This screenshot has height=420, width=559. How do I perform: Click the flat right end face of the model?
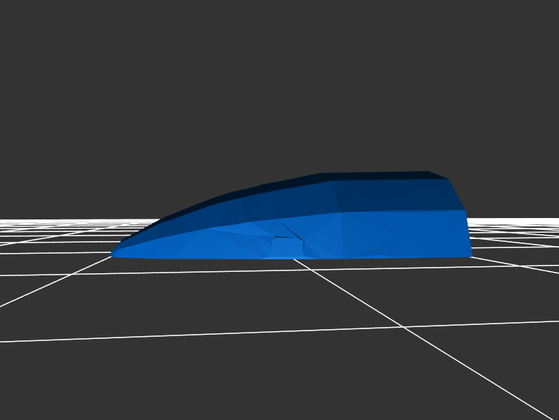pos(468,232)
